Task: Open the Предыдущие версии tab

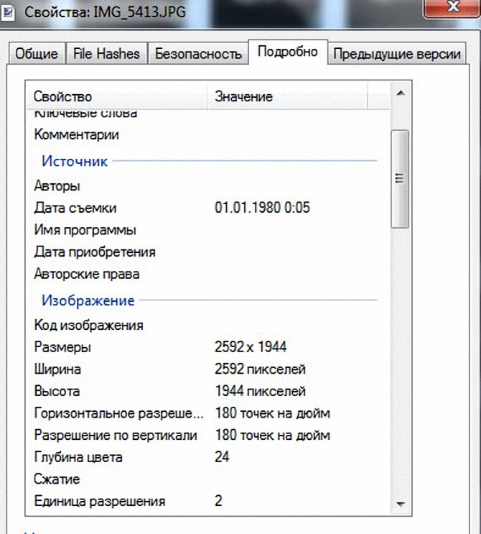Action: click(396, 53)
